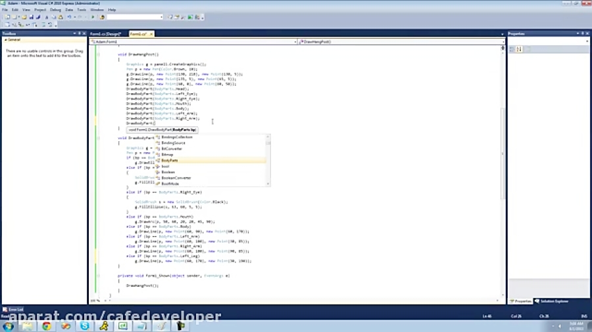Open the Error List panel tab
592x332 pixels.
pyautogui.click(x=13, y=310)
